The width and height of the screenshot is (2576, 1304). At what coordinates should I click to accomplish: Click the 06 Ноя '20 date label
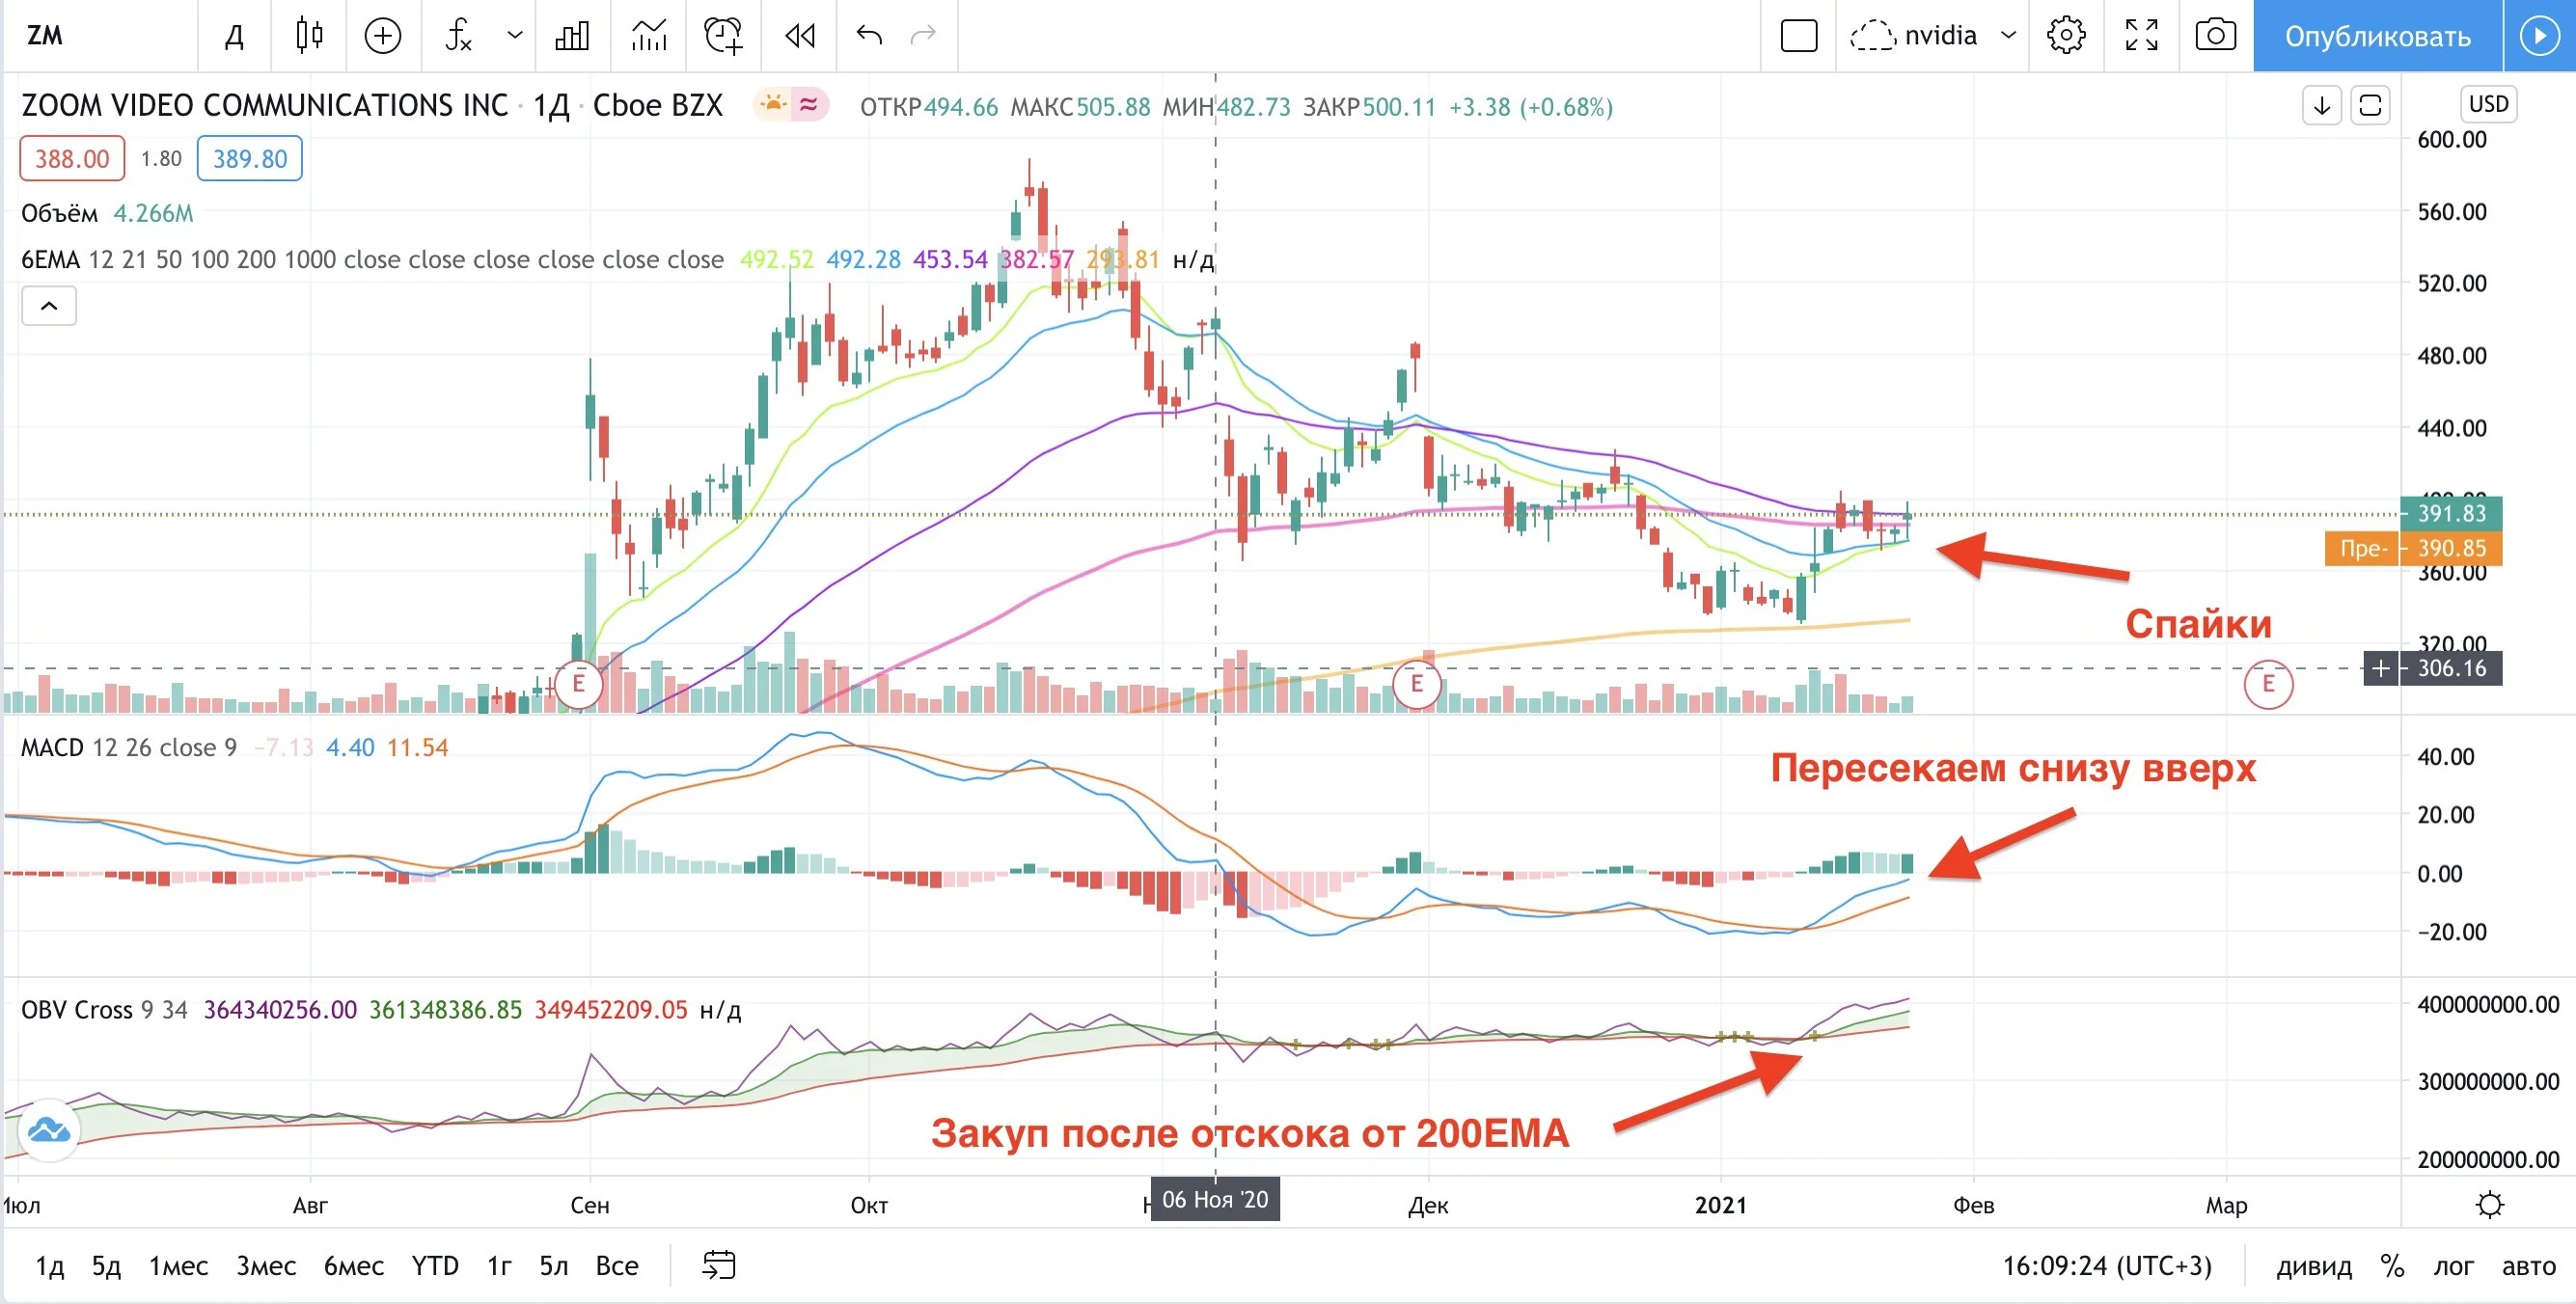pyautogui.click(x=1215, y=1199)
